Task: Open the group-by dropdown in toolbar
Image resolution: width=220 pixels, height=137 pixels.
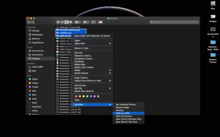Action: click(77, 22)
